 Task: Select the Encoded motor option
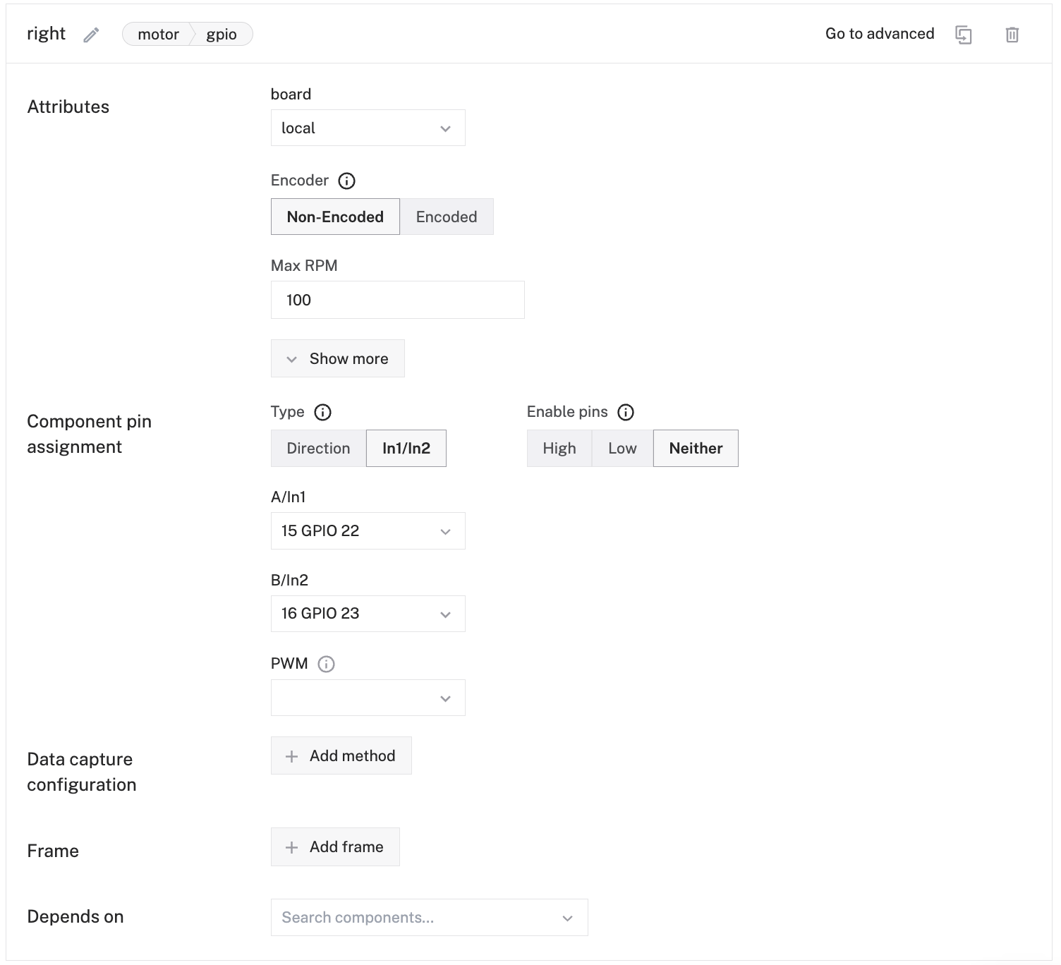446,217
